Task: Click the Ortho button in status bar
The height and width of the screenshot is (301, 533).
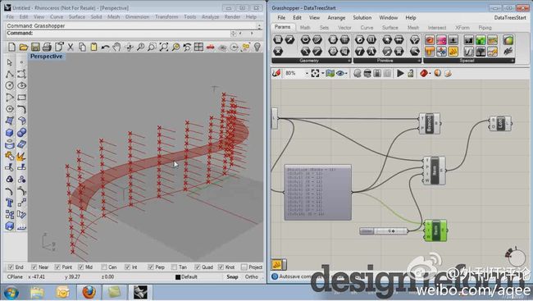Action: (251, 277)
